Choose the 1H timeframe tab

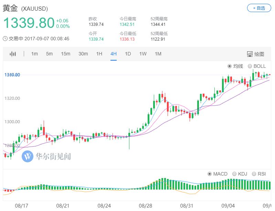click(99, 54)
